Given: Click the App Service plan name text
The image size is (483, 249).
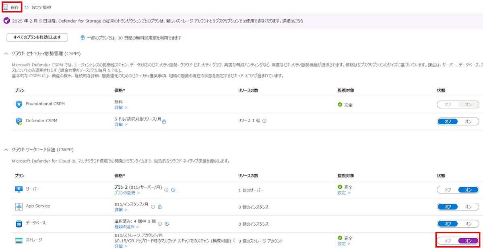Looking at the screenshot, I should coord(38,206).
